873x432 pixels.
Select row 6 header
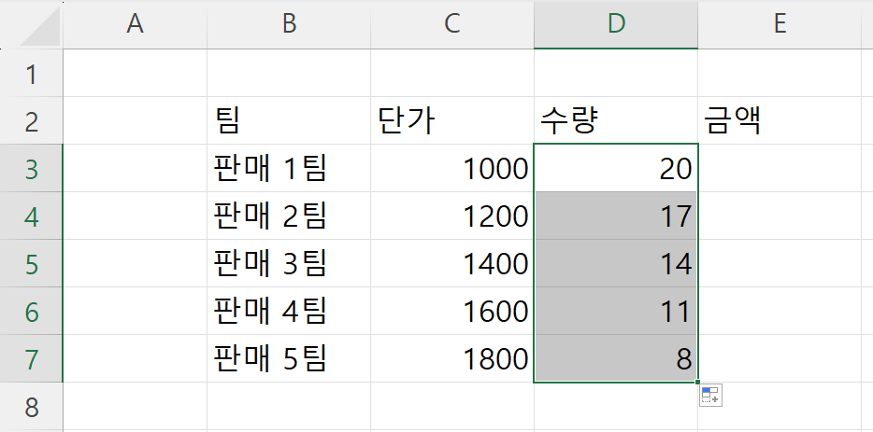click(x=31, y=312)
